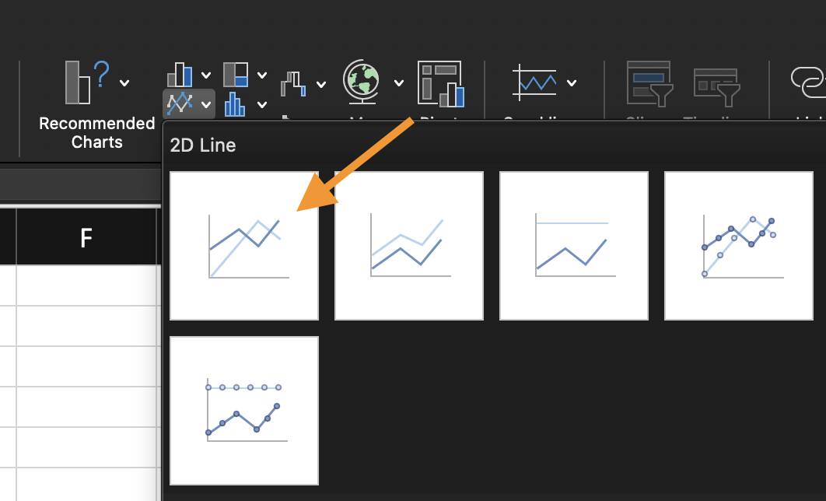Click the Maps globe icon

[361, 82]
